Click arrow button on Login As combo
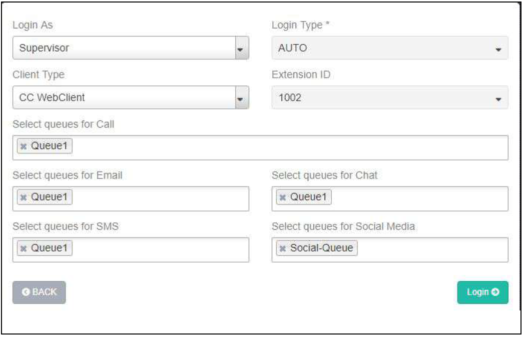Image resolution: width=524 pixels, height=337 pixels. tap(242, 48)
